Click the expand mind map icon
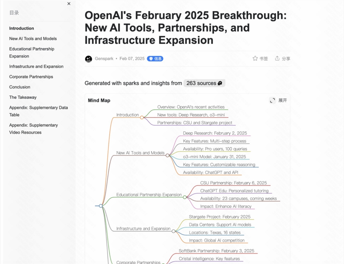 [x=272, y=100]
